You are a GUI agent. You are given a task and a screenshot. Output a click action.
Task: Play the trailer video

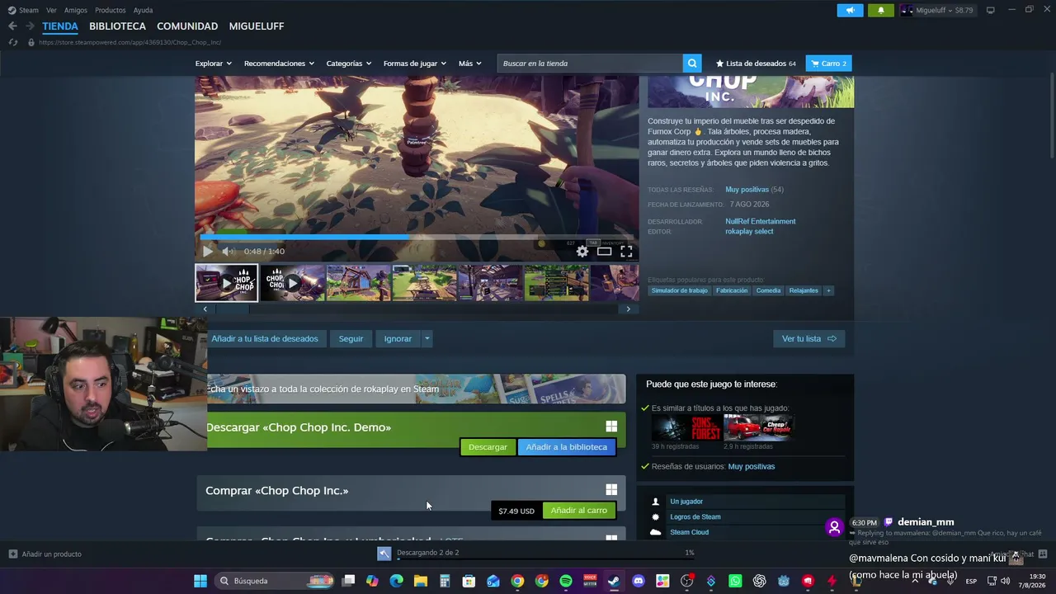tap(207, 252)
